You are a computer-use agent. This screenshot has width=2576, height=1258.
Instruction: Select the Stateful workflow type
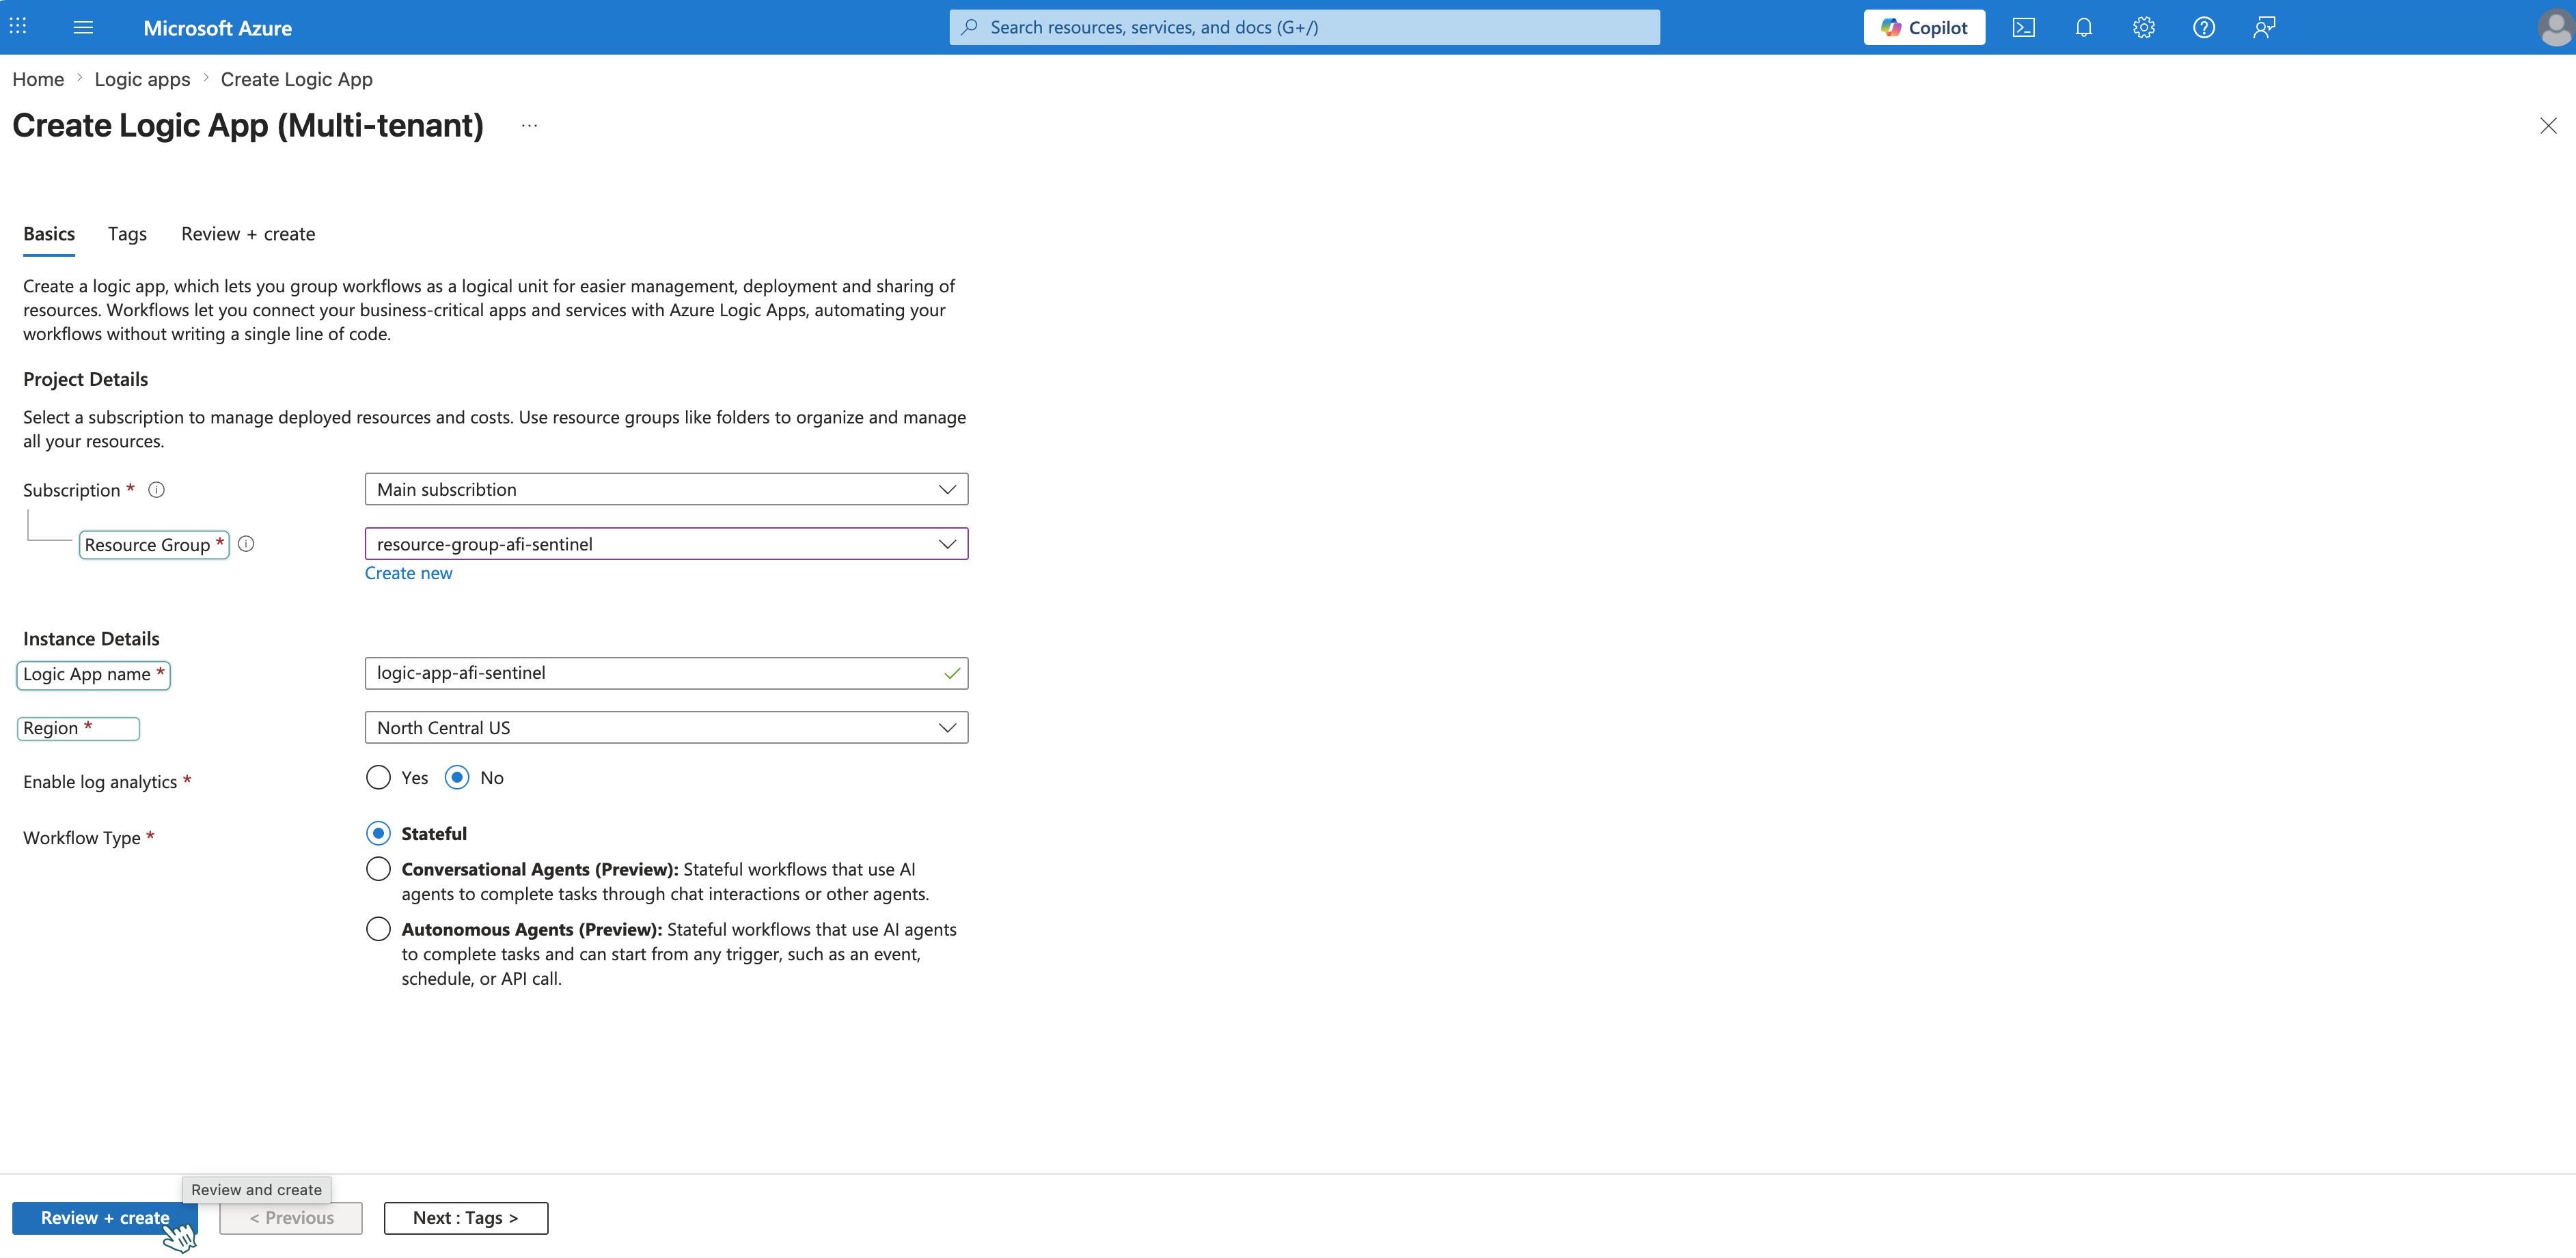coord(378,833)
